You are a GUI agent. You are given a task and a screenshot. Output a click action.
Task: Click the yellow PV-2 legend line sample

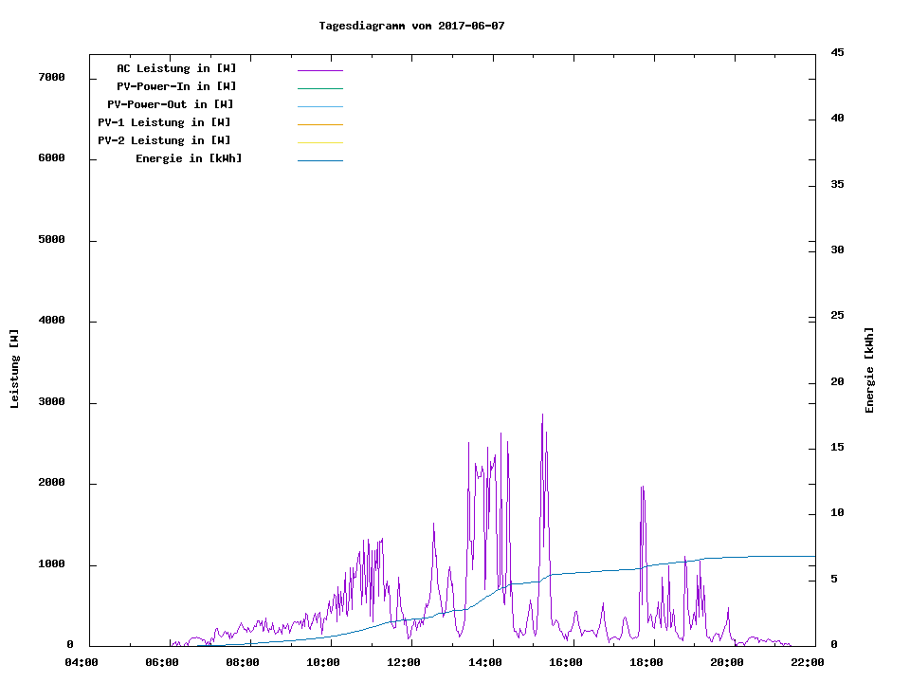[319, 142]
